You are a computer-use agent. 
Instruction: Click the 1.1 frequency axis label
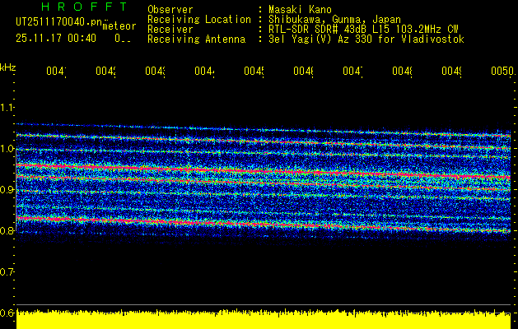8,108
